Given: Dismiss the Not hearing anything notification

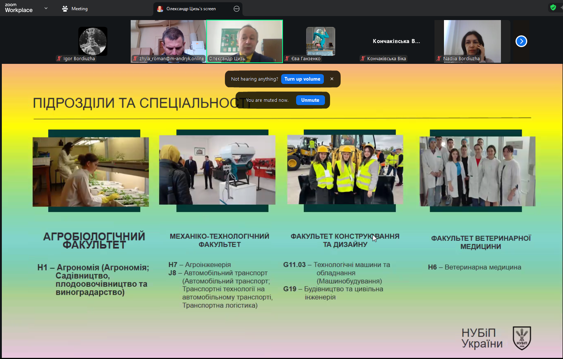Looking at the screenshot, I should 332,79.
